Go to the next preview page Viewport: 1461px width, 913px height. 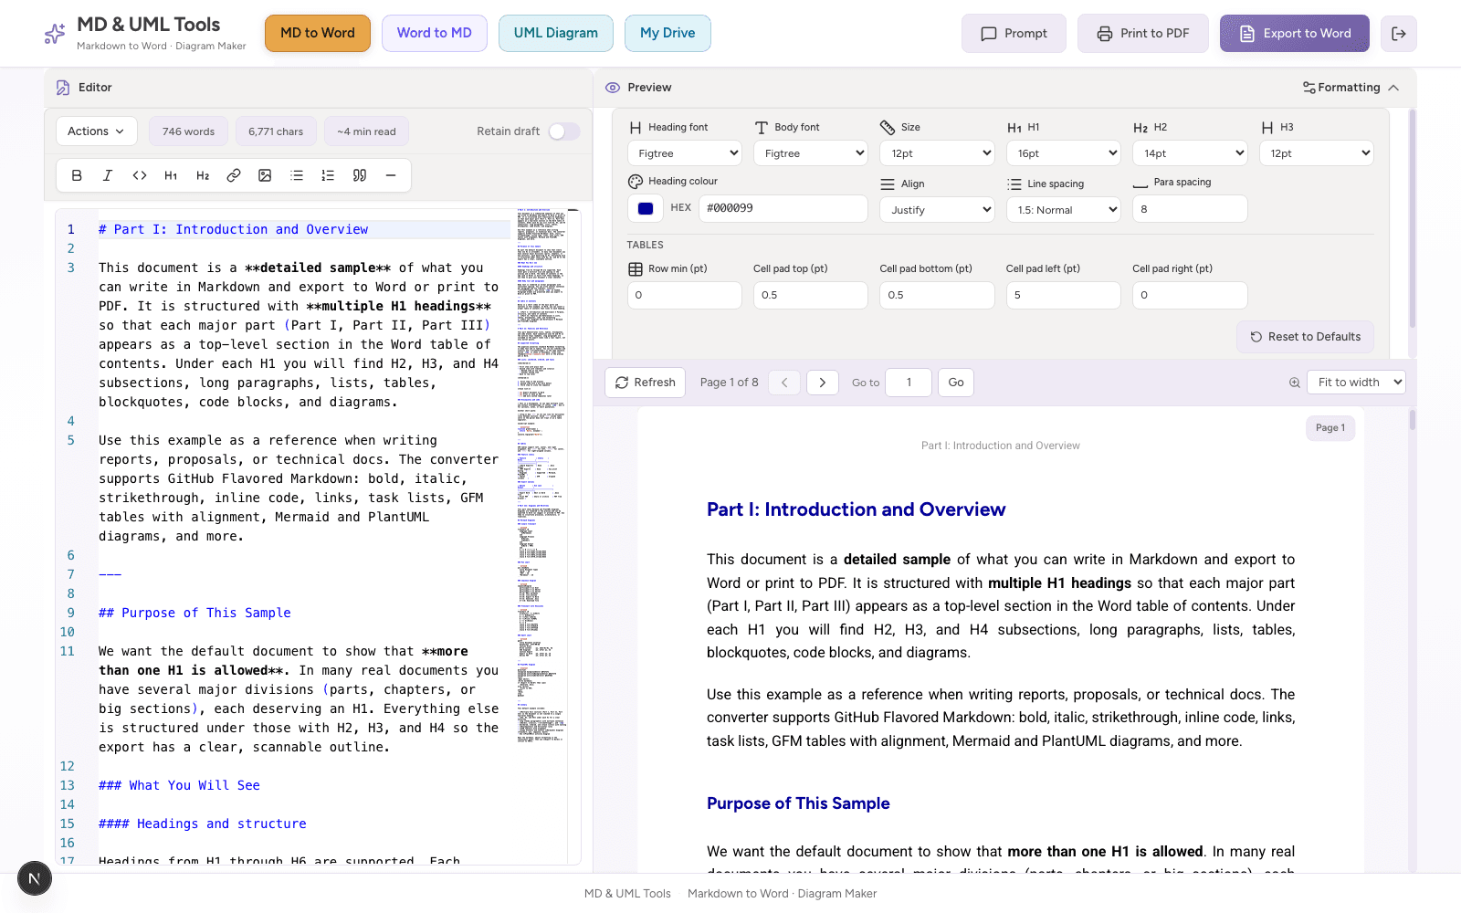pyautogui.click(x=823, y=383)
